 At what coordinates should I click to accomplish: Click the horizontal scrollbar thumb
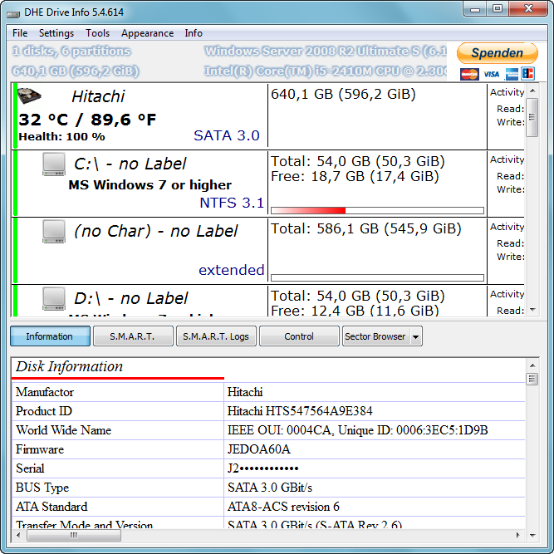coord(73,535)
